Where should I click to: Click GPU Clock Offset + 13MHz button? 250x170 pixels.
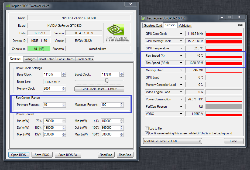[99, 89]
